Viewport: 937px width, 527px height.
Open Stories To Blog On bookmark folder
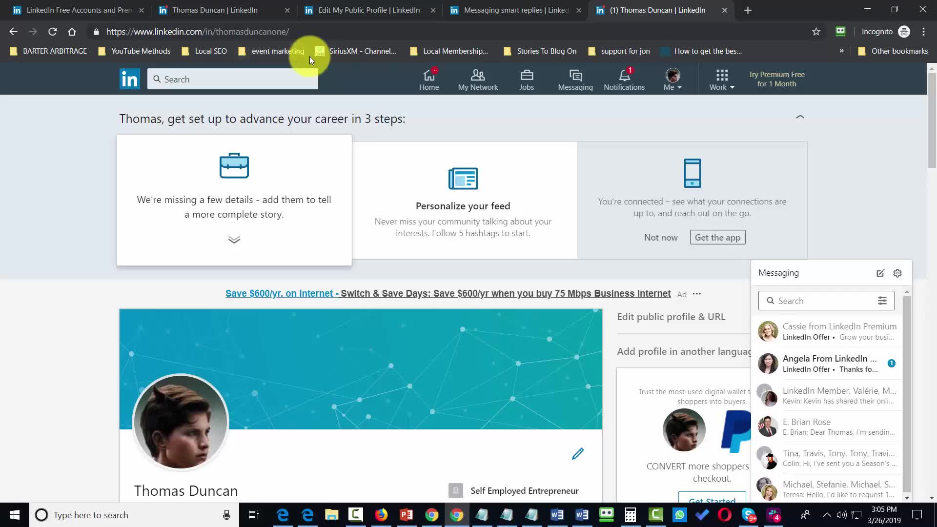click(540, 51)
